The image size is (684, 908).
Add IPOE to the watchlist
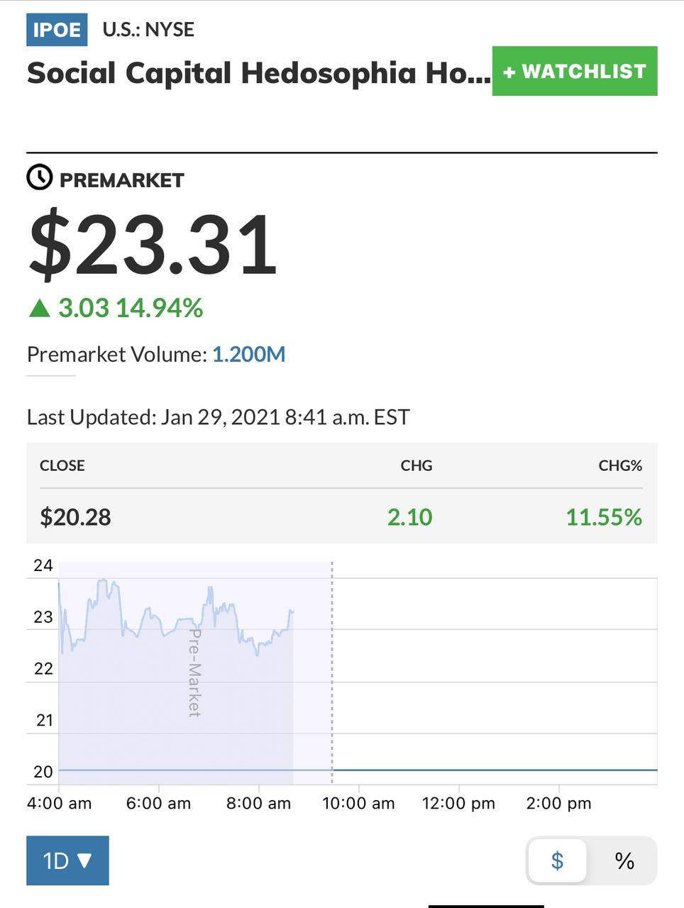coord(574,71)
